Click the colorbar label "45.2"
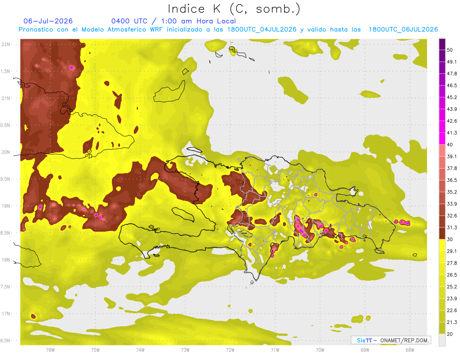The height and width of the screenshot is (355, 460). (452, 97)
